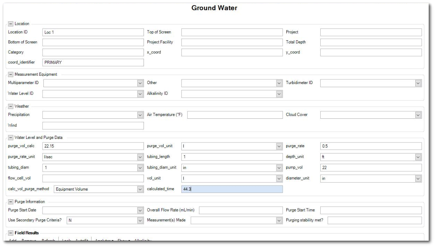The image size is (435, 247).
Task: Collapse the Purge Information section
Action: pos(10,202)
